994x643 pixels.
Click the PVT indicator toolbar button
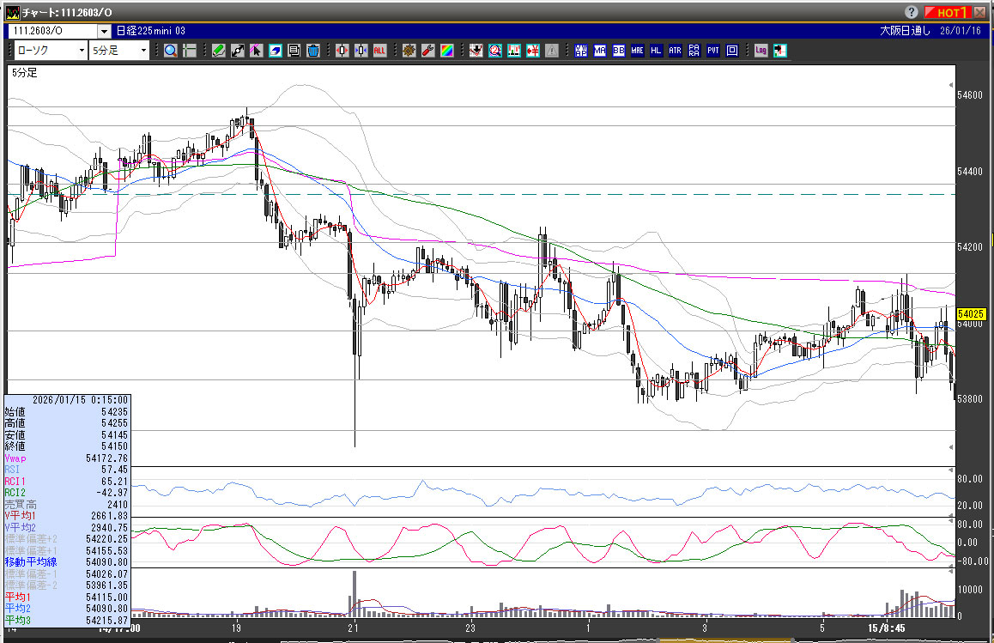click(712, 51)
